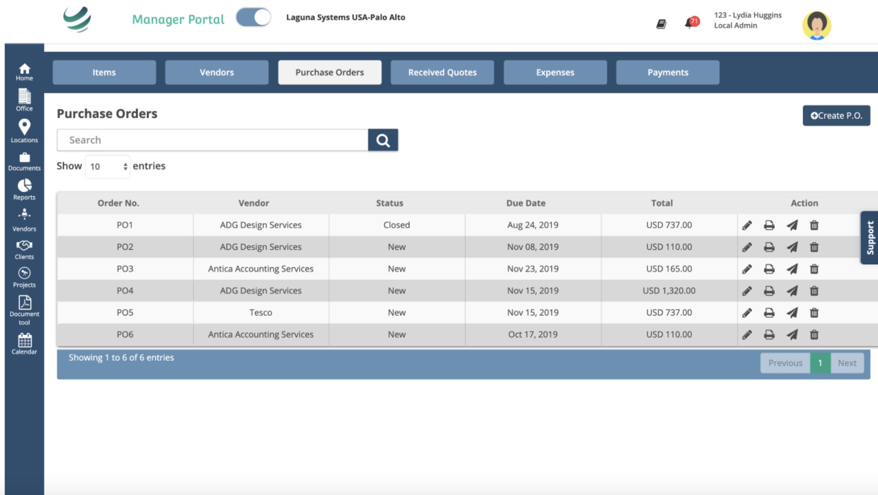This screenshot has width=878, height=495.
Task: Sort table by Due Date column header
Action: click(x=526, y=203)
